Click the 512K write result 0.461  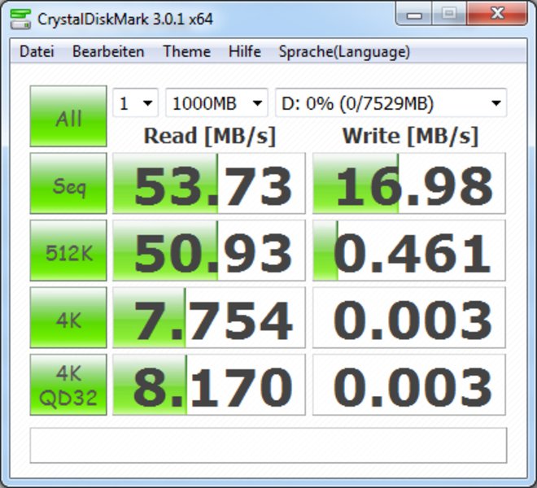point(409,251)
